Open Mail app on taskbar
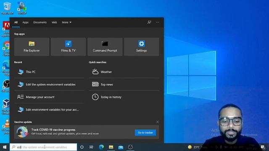269x151 pixels. pos(121,147)
